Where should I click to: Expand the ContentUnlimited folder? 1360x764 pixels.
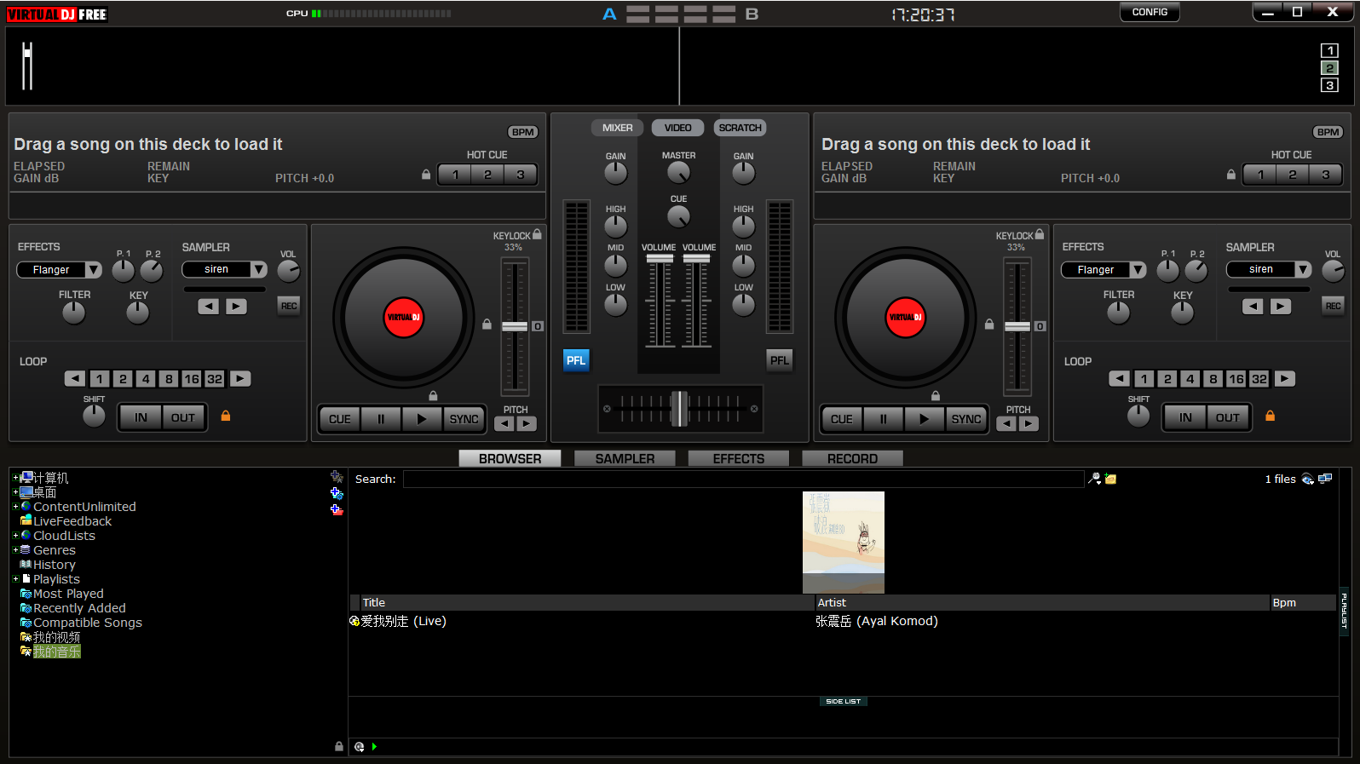(x=15, y=507)
